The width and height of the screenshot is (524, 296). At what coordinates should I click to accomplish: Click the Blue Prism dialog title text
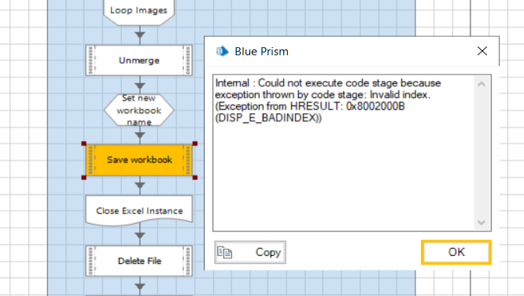pos(261,51)
